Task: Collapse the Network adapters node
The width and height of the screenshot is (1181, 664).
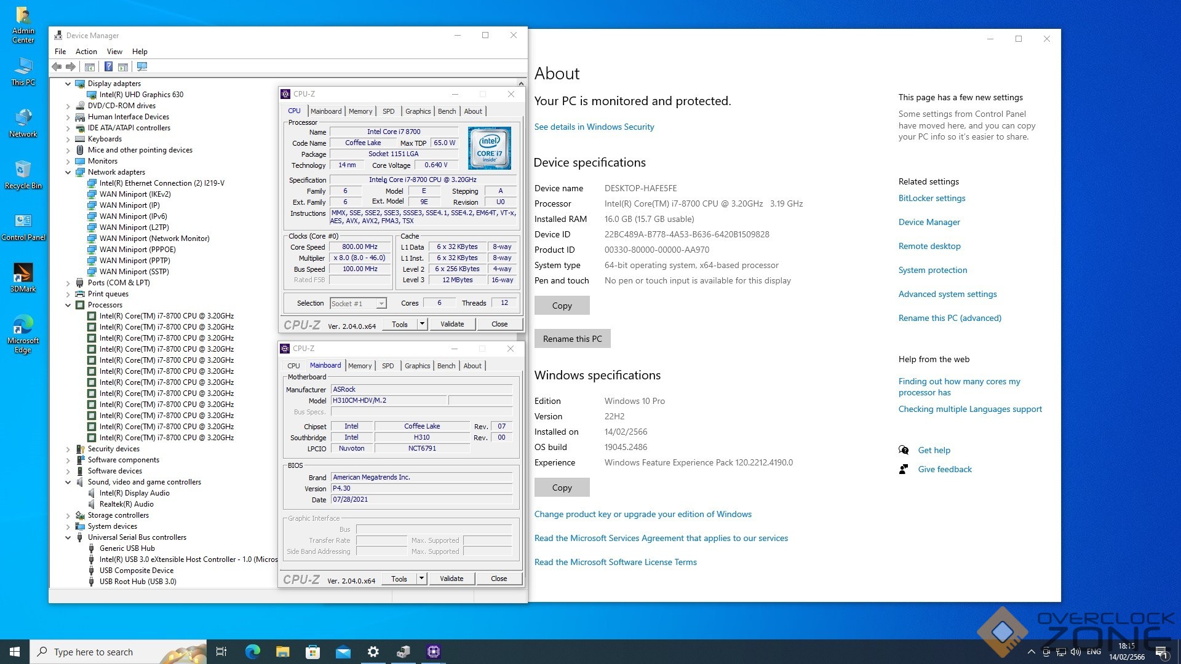Action: click(x=68, y=172)
